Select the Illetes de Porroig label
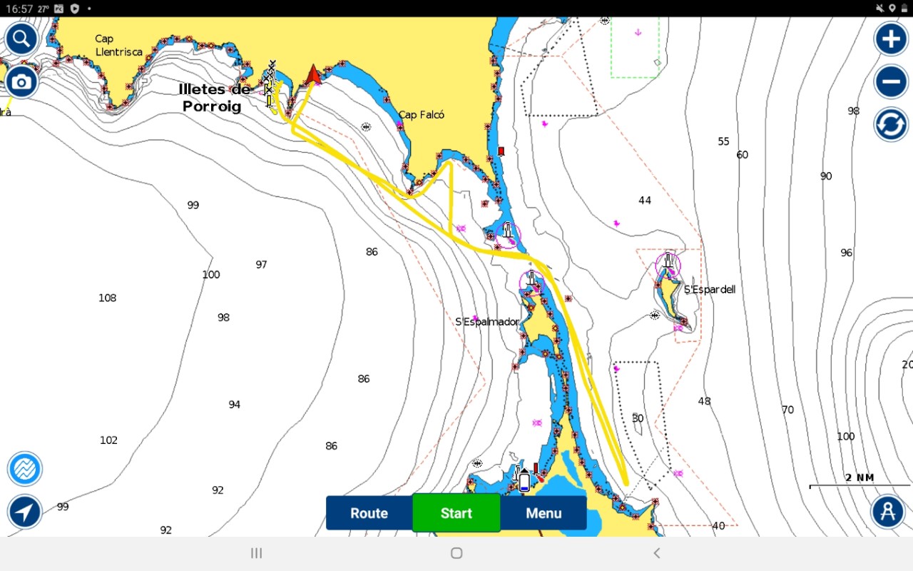Viewport: 913px width, 571px height. (x=215, y=98)
